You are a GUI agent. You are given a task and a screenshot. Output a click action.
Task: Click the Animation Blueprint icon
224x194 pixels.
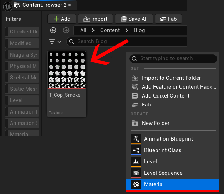pos(136,139)
